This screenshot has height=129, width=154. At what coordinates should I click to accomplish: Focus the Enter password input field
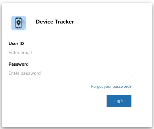[x=70, y=73]
